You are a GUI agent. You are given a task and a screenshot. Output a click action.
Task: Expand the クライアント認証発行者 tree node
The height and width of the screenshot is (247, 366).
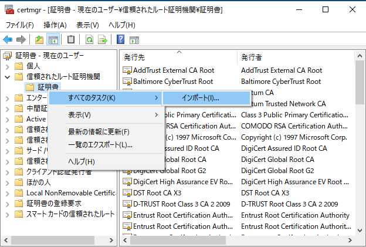tap(8, 172)
